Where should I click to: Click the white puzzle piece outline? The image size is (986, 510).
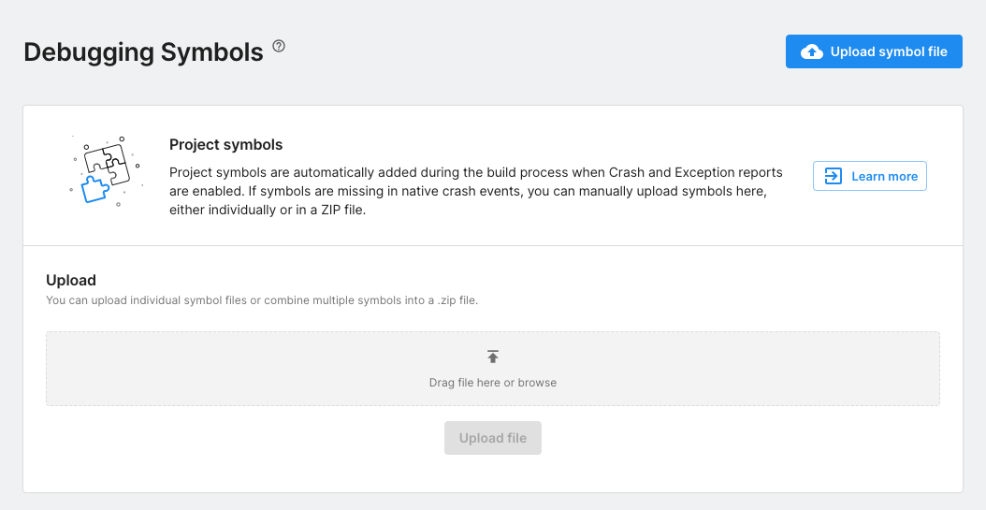click(x=107, y=163)
